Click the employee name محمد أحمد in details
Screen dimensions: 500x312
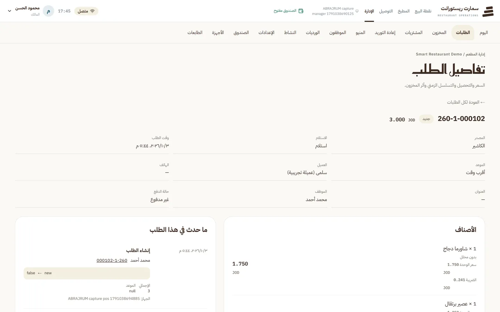tap(316, 200)
